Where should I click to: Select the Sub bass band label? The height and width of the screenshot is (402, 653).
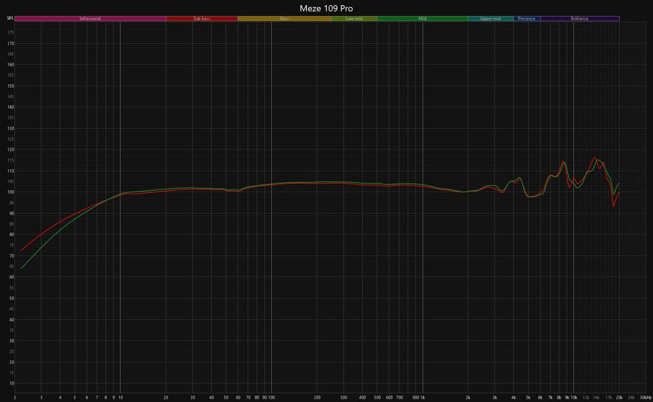pos(202,19)
